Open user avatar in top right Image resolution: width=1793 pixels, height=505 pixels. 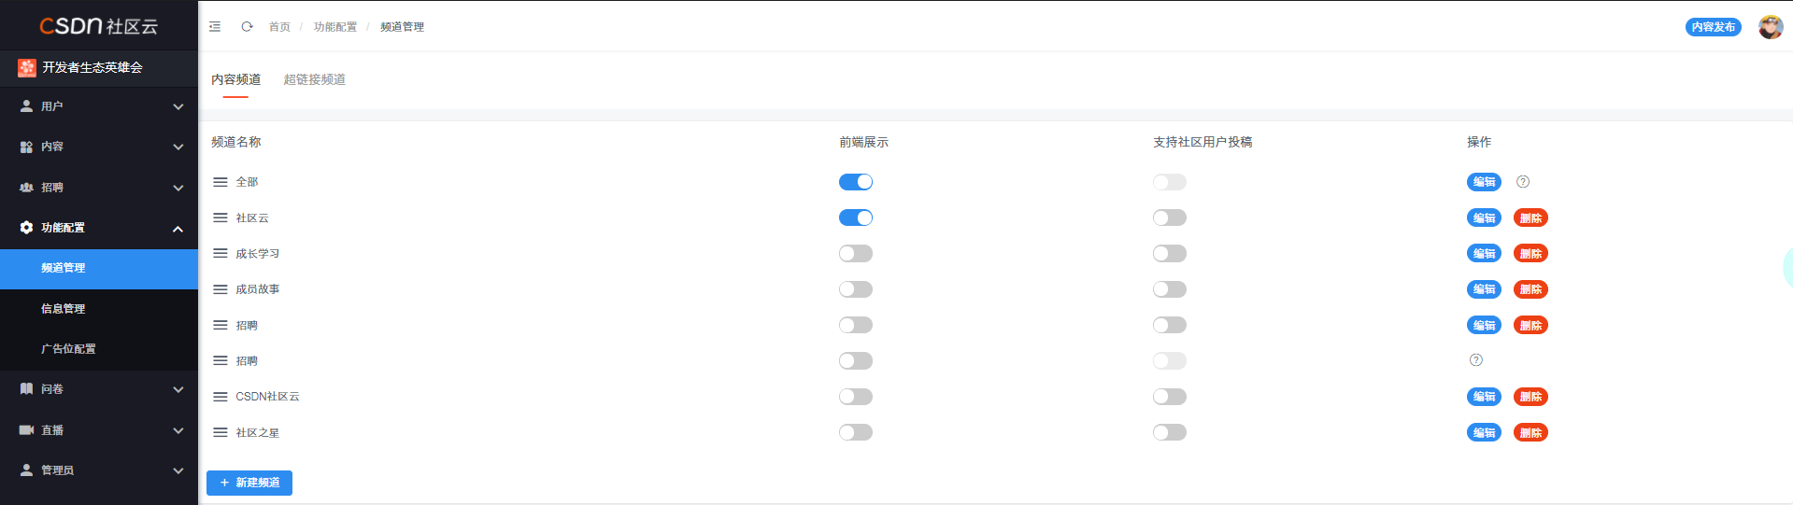tap(1770, 27)
